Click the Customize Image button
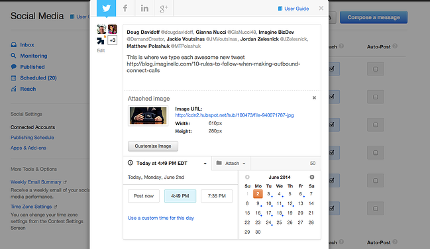Viewport: 430px width, 249px height. click(x=153, y=146)
